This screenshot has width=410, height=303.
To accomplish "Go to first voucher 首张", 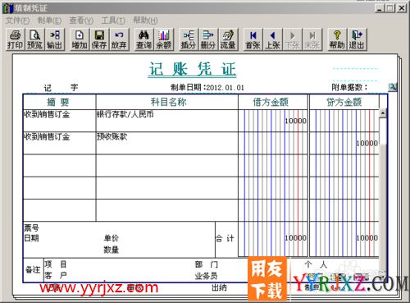I will pos(253,39).
